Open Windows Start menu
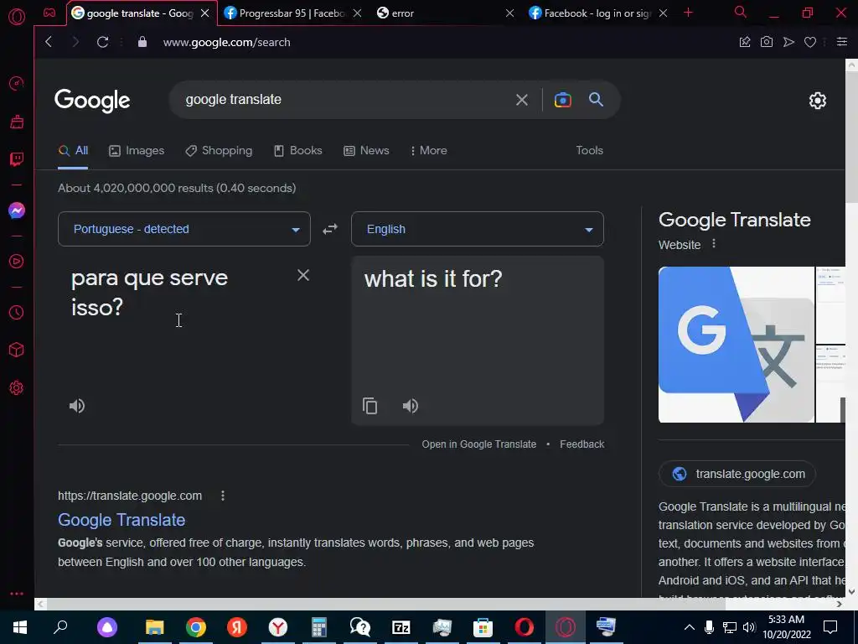Image resolution: width=858 pixels, height=644 pixels. pyautogui.click(x=20, y=627)
